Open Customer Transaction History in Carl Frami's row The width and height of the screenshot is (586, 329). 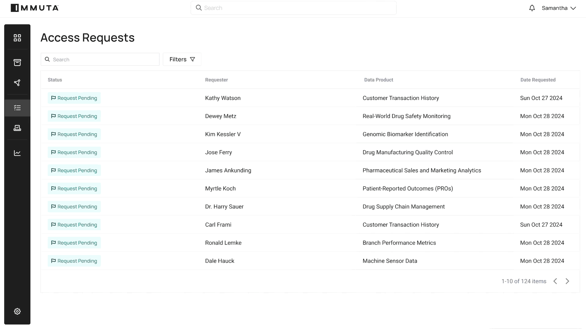click(401, 225)
